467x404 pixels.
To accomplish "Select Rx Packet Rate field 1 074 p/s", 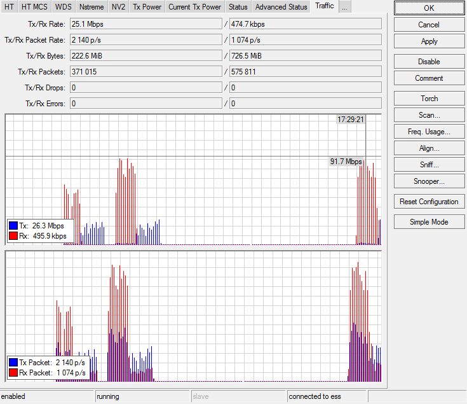I will click(306, 40).
